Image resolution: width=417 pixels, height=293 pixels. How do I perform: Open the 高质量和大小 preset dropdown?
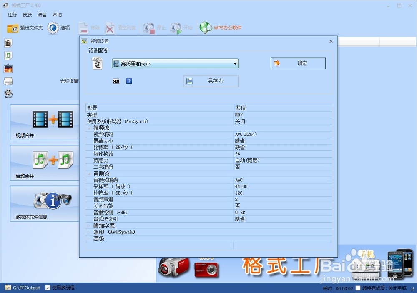[235, 63]
